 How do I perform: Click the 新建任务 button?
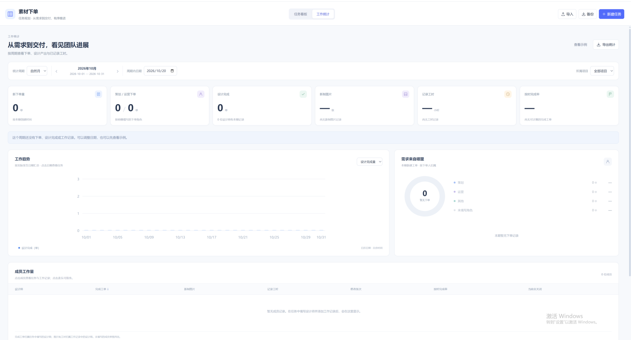click(x=611, y=14)
